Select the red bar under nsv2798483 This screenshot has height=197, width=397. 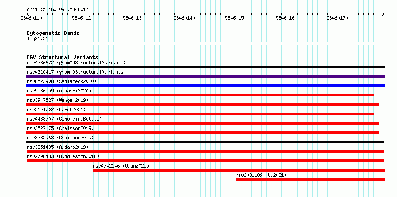(x=205, y=161)
